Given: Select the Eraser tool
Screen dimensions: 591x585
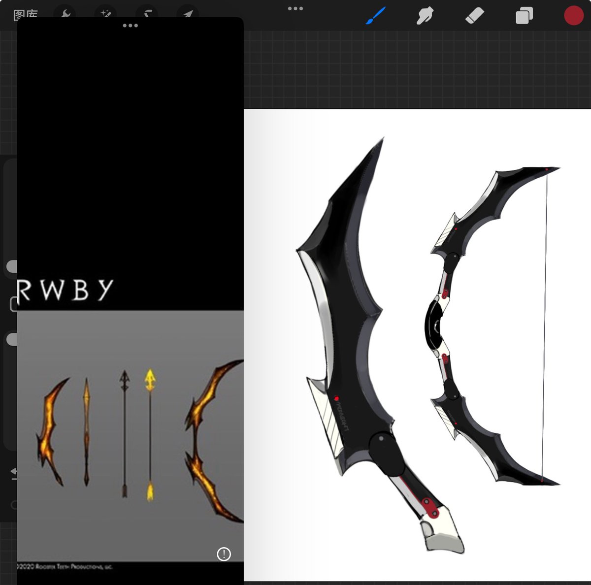Looking at the screenshot, I should [x=475, y=16].
